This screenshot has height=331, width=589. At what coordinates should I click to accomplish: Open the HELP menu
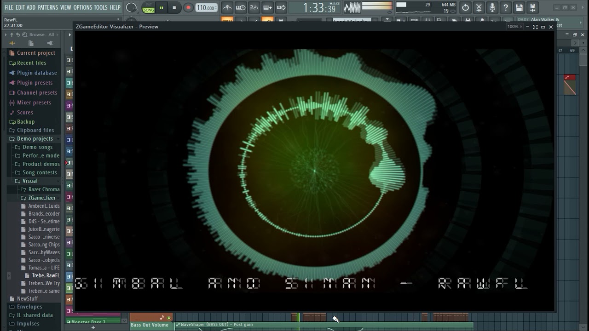click(115, 7)
